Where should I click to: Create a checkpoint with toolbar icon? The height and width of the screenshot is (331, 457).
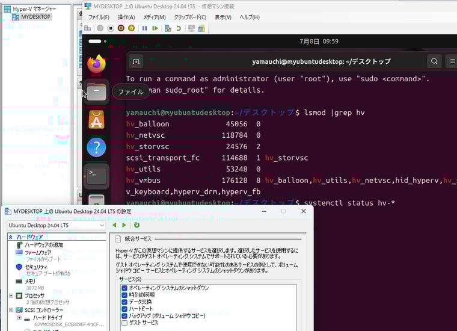pos(168,28)
